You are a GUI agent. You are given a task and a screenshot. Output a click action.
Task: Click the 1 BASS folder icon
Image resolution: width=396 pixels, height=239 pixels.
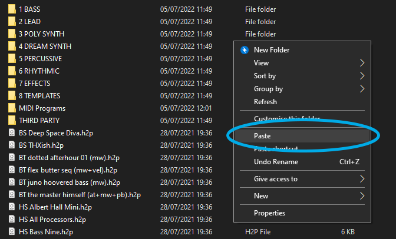click(x=12, y=9)
